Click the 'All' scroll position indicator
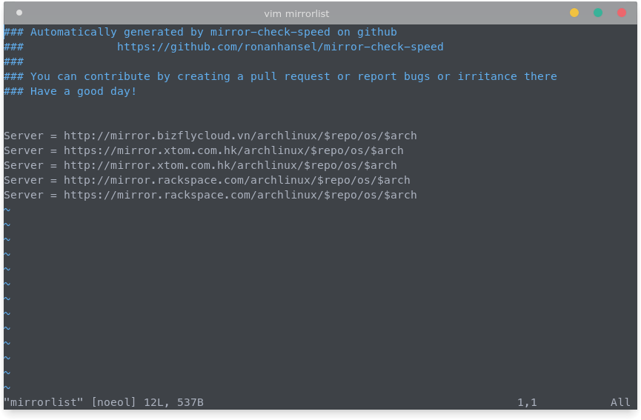The height and width of the screenshot is (420, 641). (x=620, y=402)
